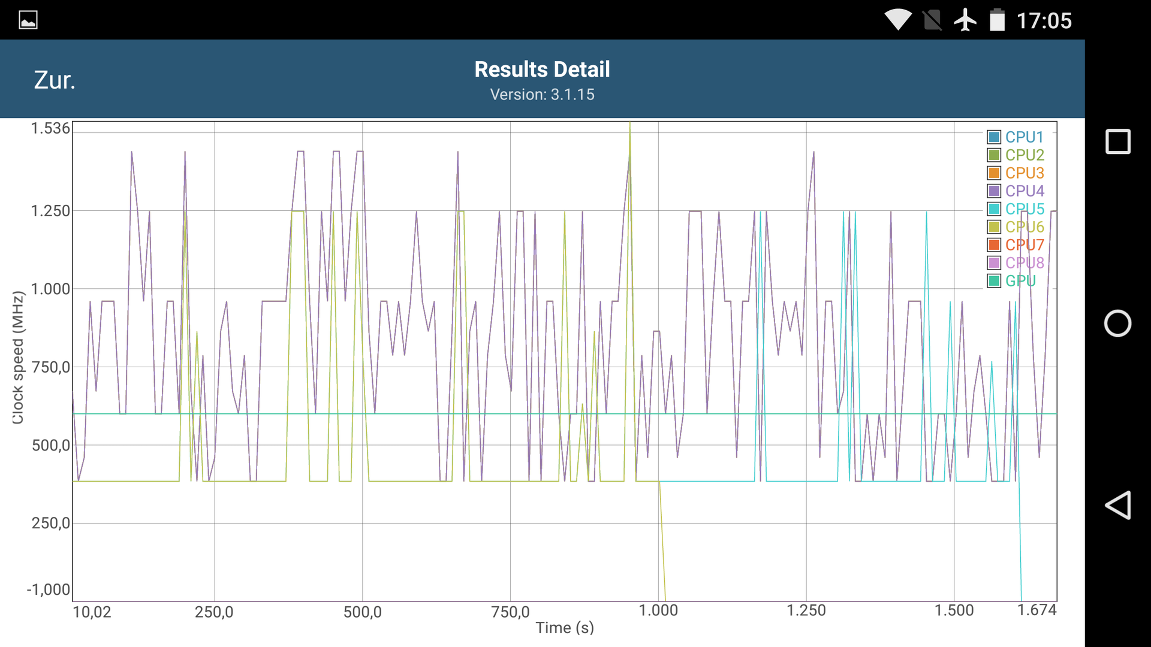Show or hide the GPU series
1151x647 pixels.
(1019, 281)
